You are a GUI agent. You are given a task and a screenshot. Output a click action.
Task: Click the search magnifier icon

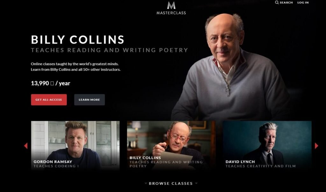(x=277, y=3)
